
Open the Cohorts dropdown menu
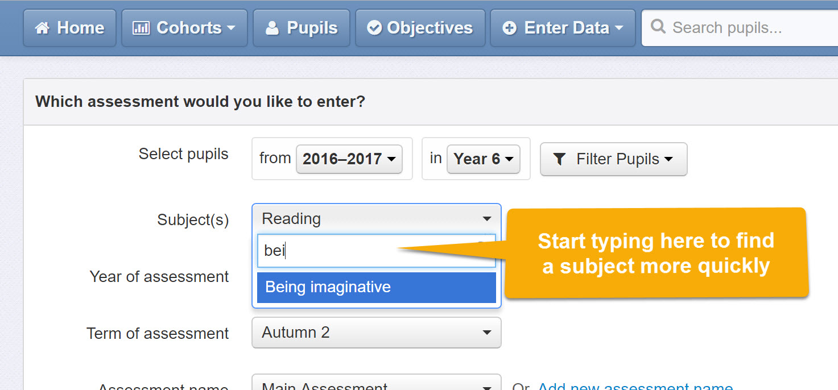(x=184, y=28)
